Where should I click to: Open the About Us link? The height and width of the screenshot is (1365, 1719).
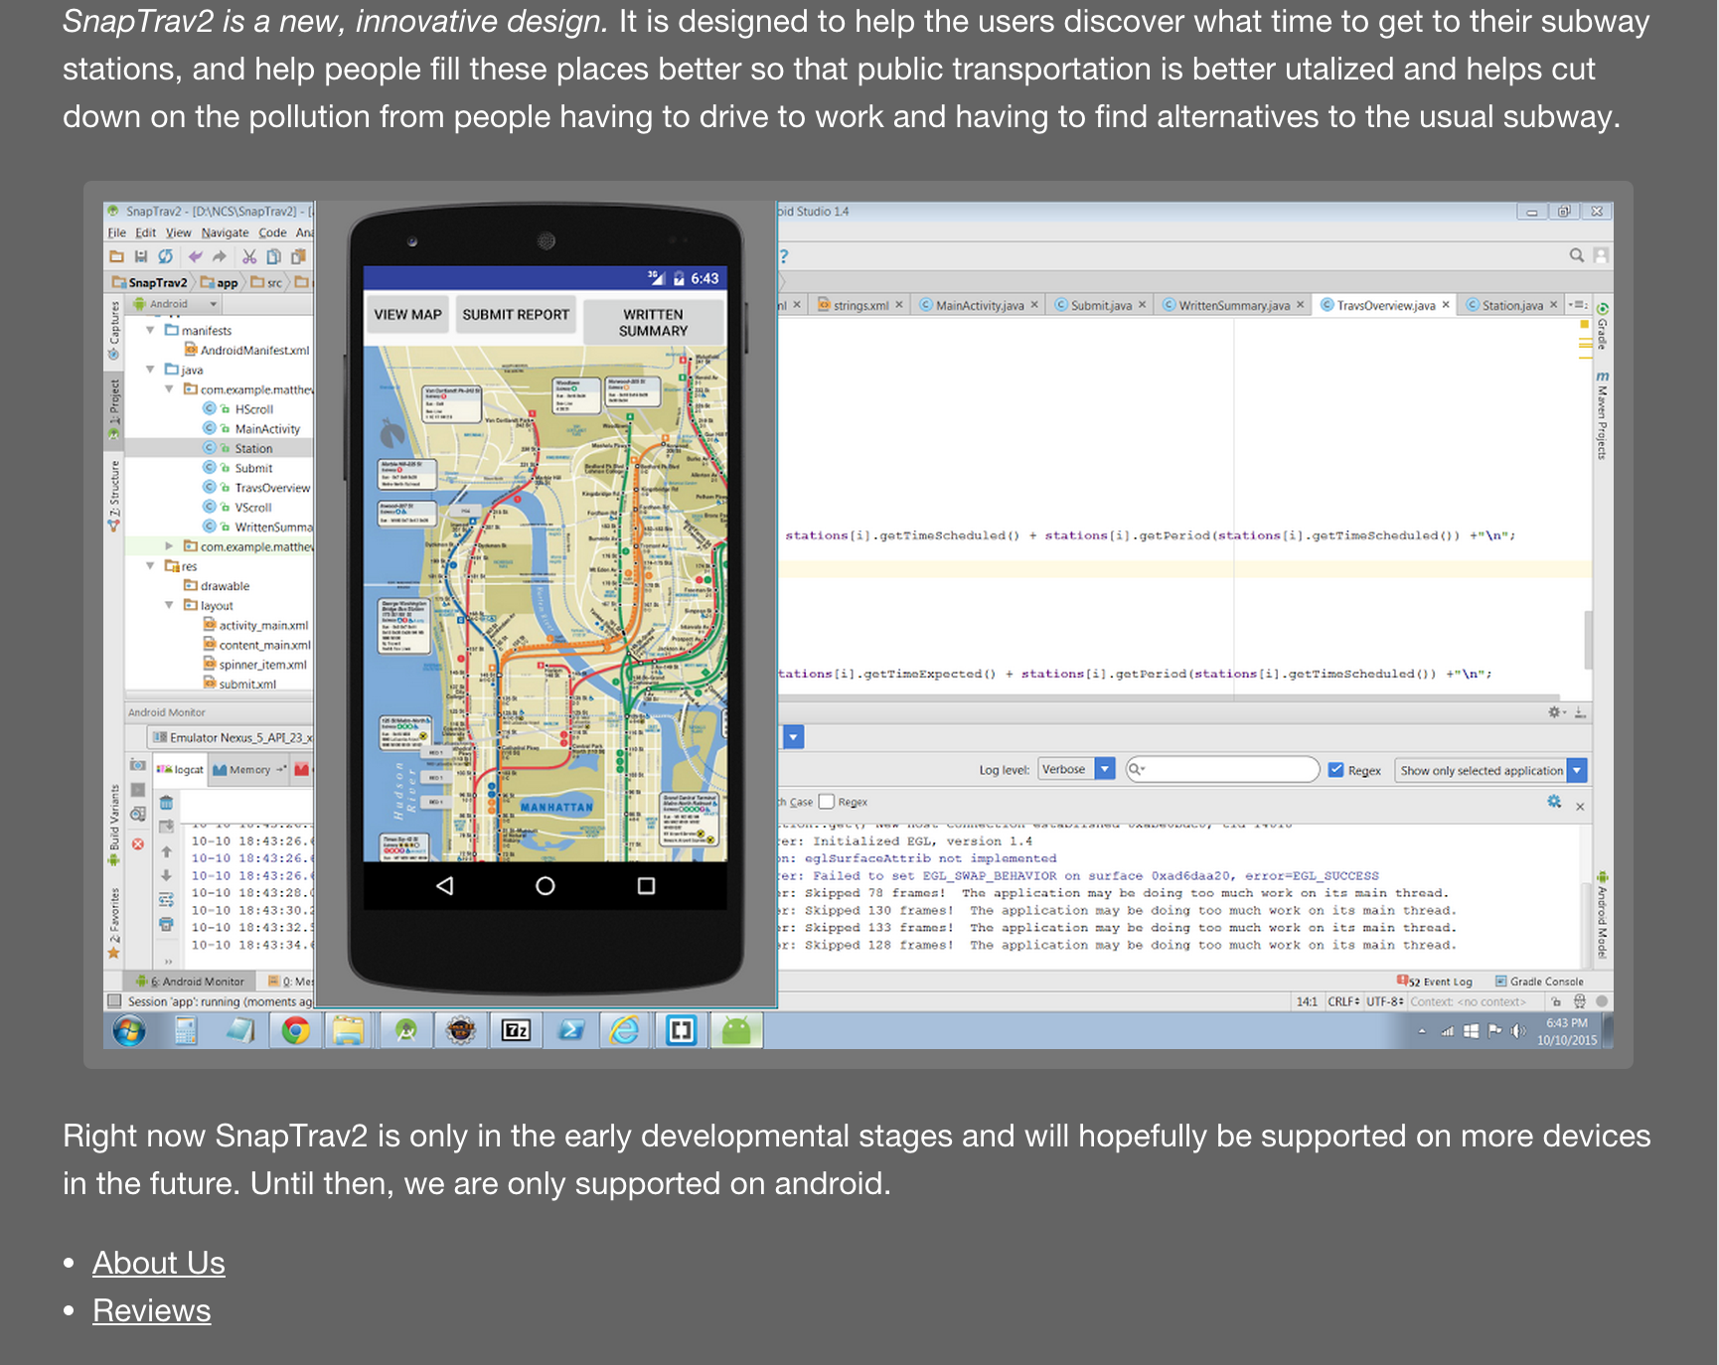pyautogui.click(x=159, y=1263)
